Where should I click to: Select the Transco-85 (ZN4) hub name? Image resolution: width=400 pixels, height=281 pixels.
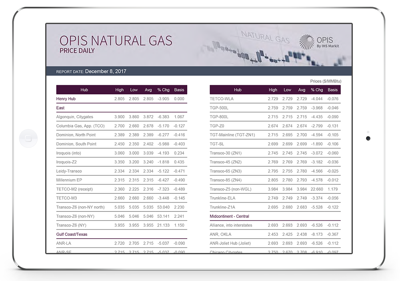226,180
